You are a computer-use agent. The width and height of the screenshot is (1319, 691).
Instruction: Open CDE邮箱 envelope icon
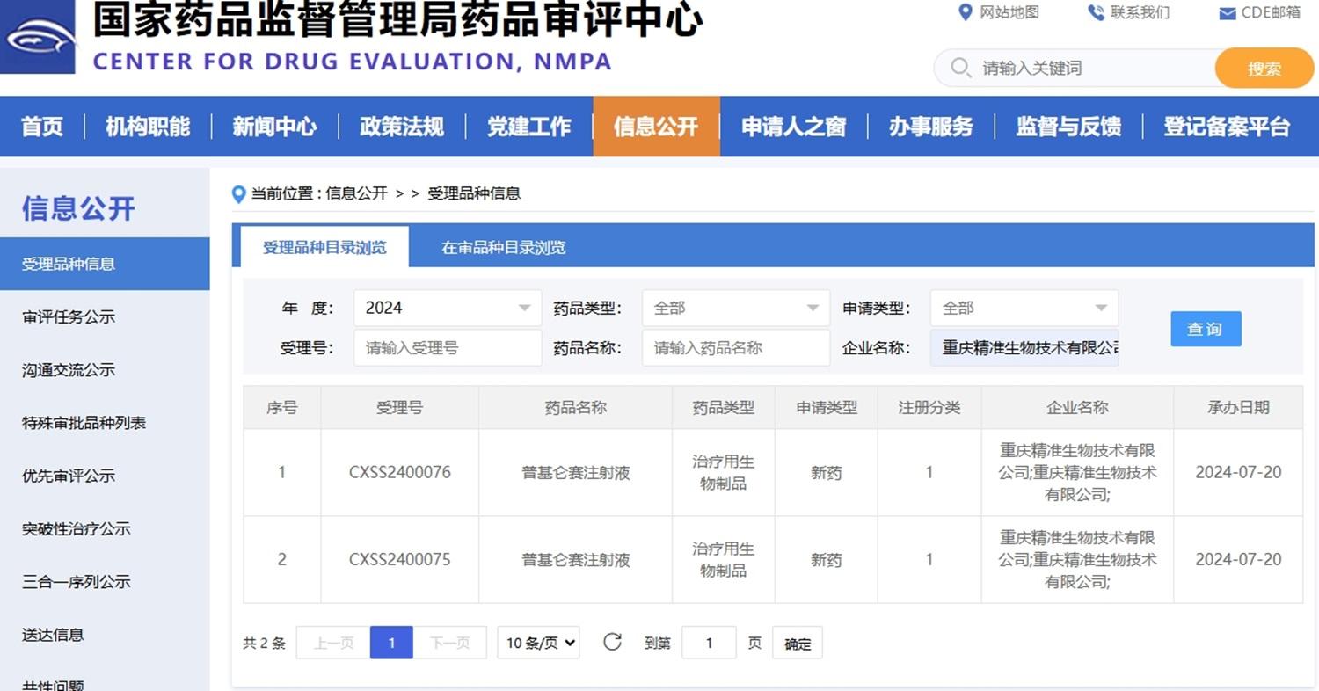click(x=1228, y=13)
